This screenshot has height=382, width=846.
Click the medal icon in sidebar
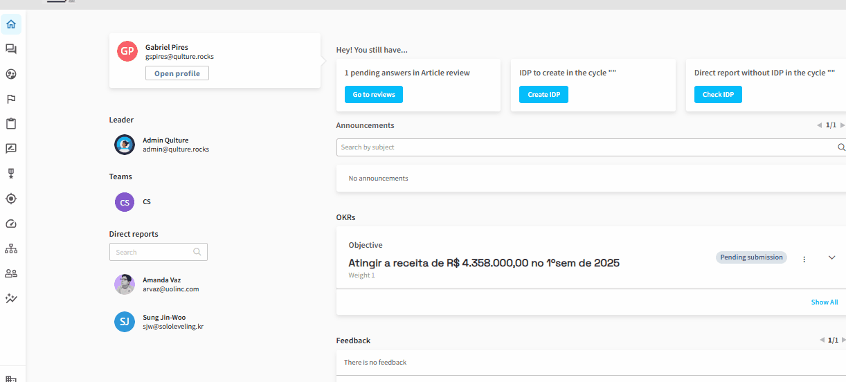coord(11,174)
